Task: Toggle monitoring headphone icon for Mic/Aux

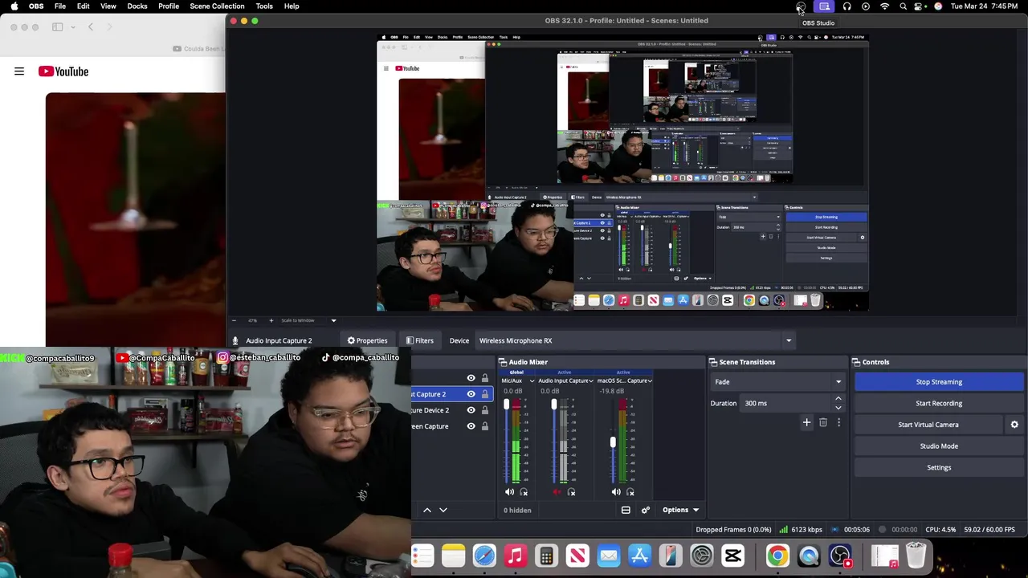Action: pyautogui.click(x=524, y=492)
